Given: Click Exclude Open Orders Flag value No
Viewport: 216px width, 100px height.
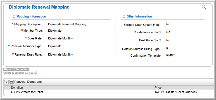Looking at the screenshot, I should pyautogui.click(x=168, y=24).
